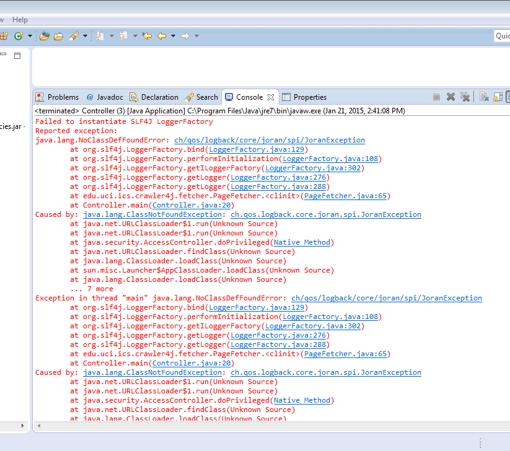Screen dimensions: 510x451
Task: Click the Open Task folder icon
Action: 58,36
